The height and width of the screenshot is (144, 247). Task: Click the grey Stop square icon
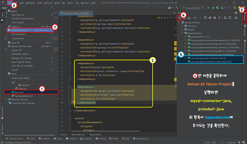pyautogui.click(x=229, y=8)
